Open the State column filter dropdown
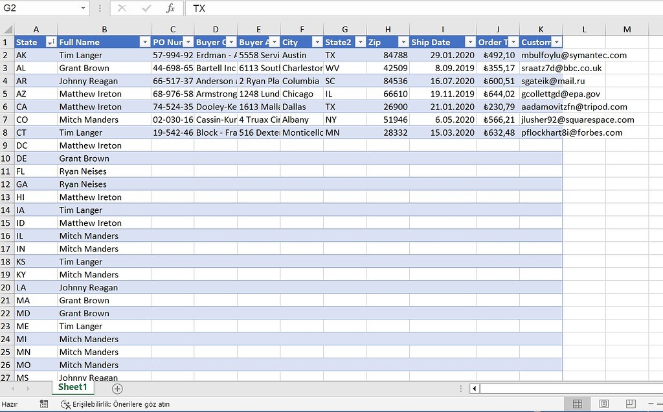Image resolution: width=663 pixels, height=412 pixels. 52,41
